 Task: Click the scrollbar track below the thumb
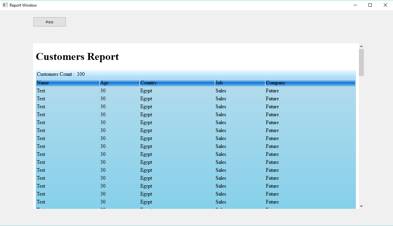(x=361, y=139)
